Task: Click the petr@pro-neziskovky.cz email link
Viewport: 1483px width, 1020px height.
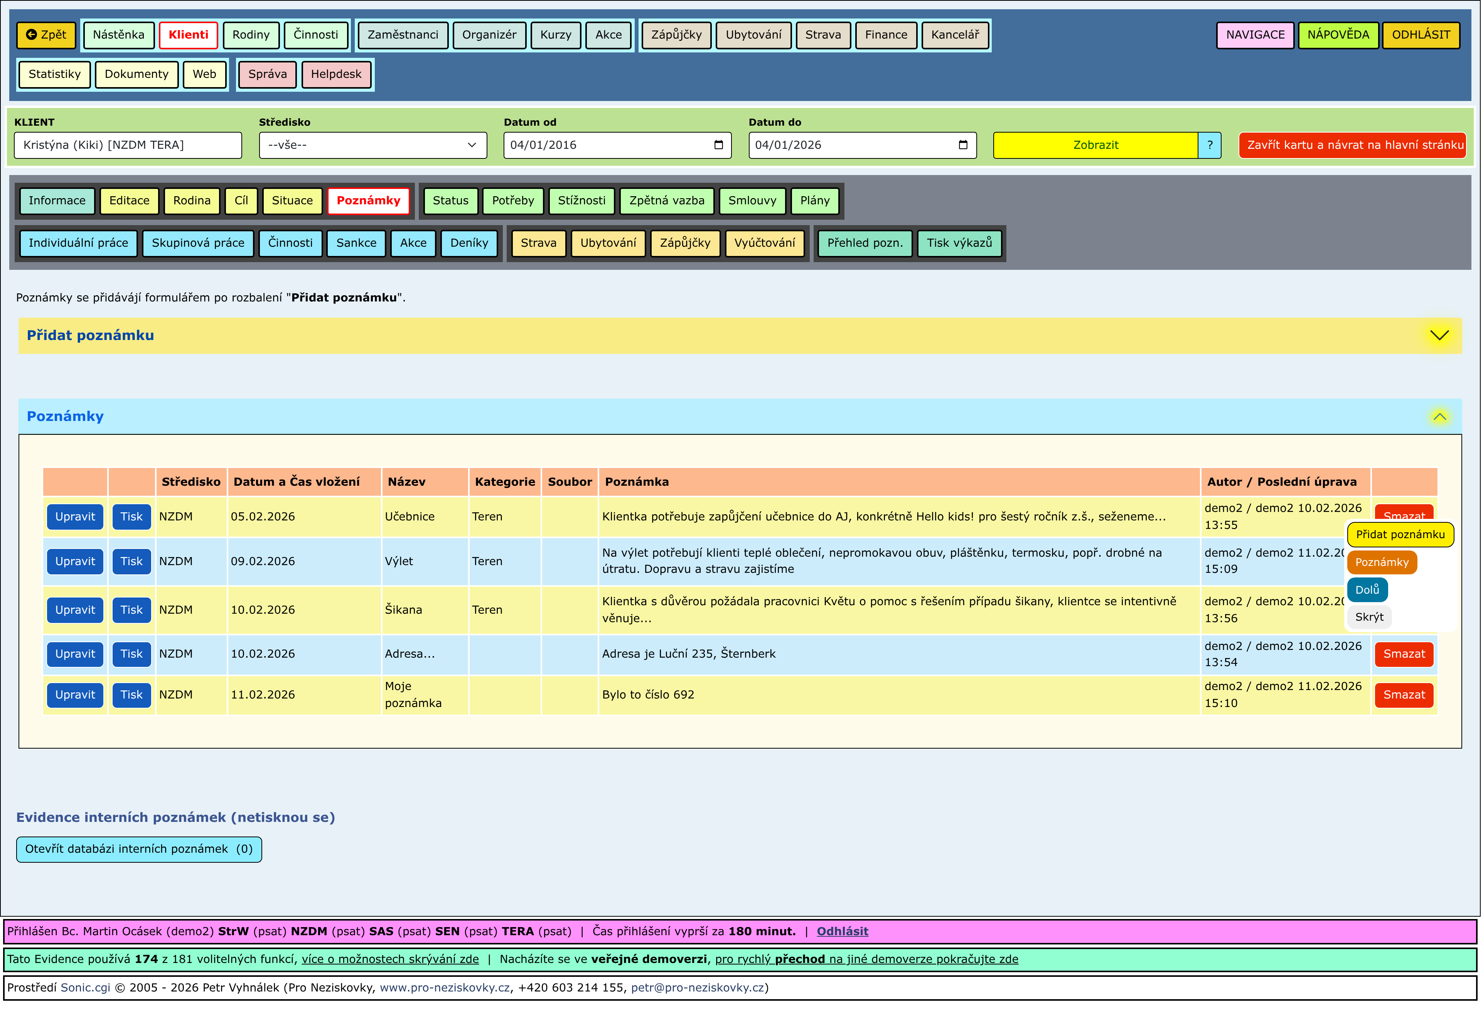Action: tap(698, 988)
